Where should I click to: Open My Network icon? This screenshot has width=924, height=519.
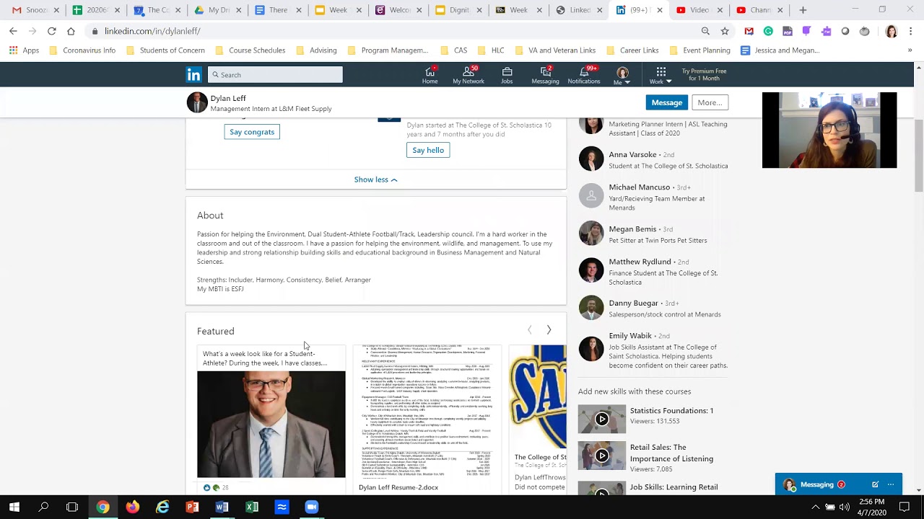[x=468, y=76]
